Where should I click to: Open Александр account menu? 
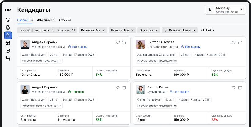coord(226,10)
